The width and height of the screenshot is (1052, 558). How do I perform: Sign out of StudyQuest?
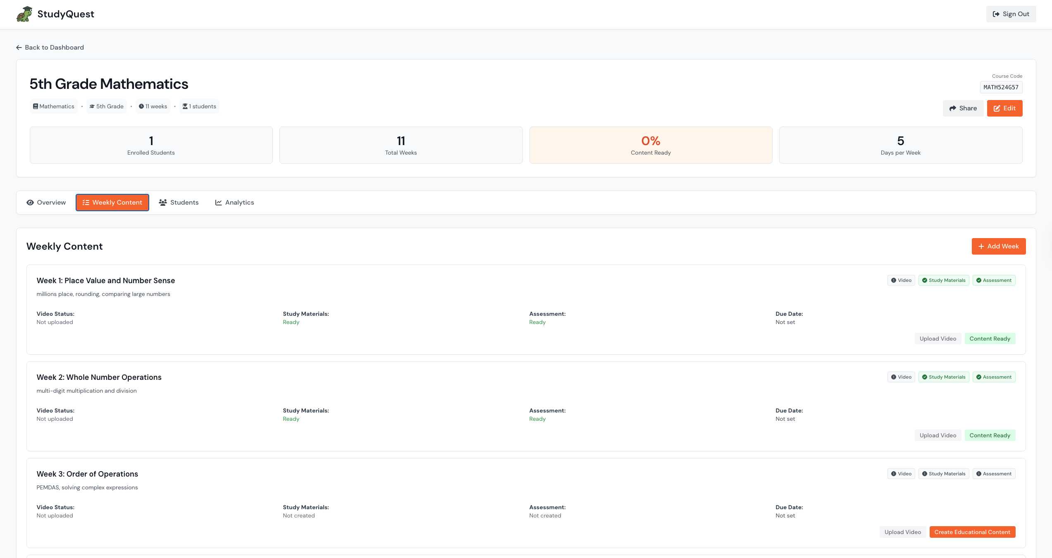click(1011, 14)
